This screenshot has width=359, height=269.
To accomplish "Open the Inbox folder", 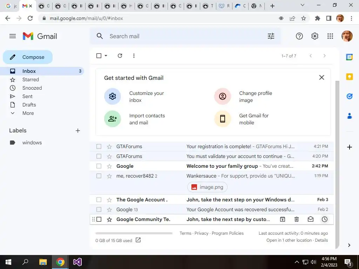I will click(x=42, y=71).
